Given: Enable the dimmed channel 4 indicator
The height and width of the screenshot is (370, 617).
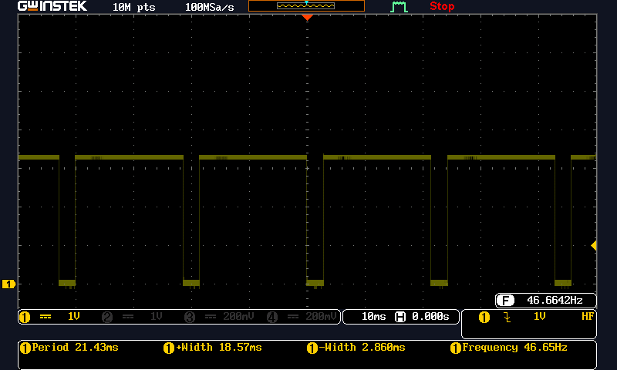Looking at the screenshot, I should pos(272,317).
